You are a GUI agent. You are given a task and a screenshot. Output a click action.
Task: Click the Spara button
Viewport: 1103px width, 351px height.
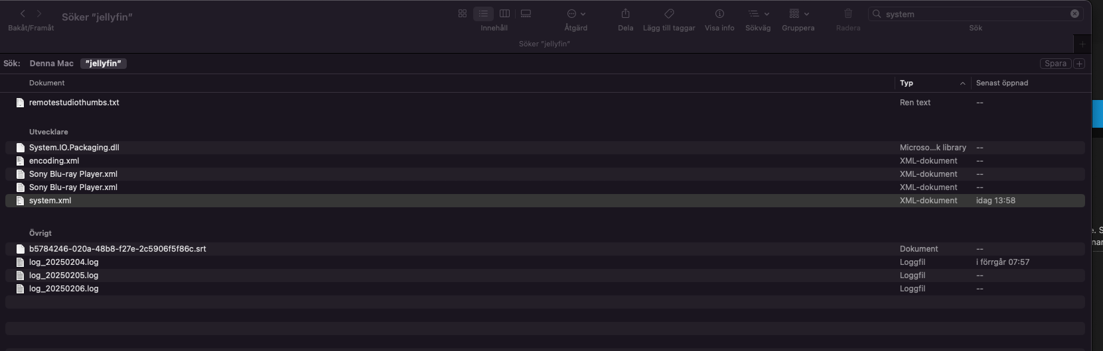click(x=1055, y=64)
